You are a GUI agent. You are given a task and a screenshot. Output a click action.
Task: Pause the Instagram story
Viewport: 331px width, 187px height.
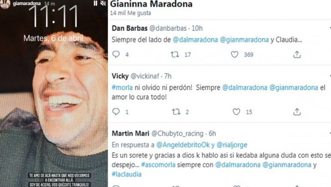click(95, 3)
